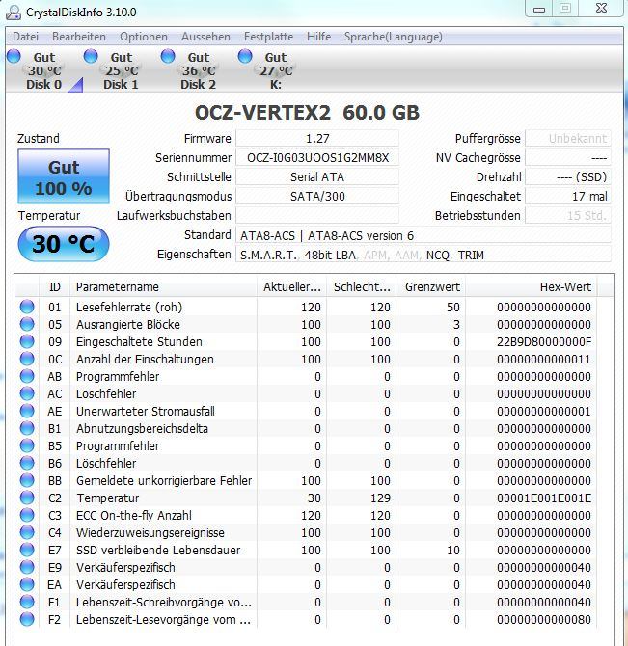The width and height of the screenshot is (628, 646).
Task: Click the Drehzahl field showing (SSD)
Action: pos(568,177)
